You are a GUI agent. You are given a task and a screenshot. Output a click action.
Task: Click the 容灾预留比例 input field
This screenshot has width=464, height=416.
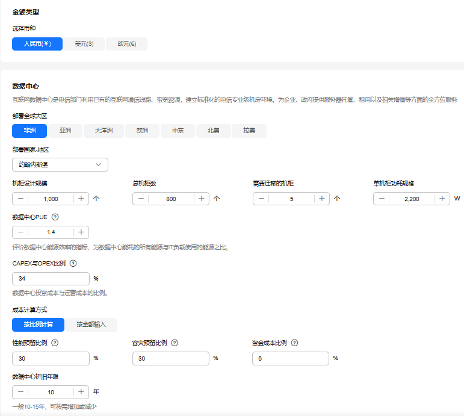coord(171,359)
